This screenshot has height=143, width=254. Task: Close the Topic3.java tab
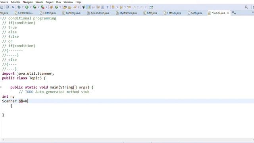pyautogui.click(x=228, y=13)
